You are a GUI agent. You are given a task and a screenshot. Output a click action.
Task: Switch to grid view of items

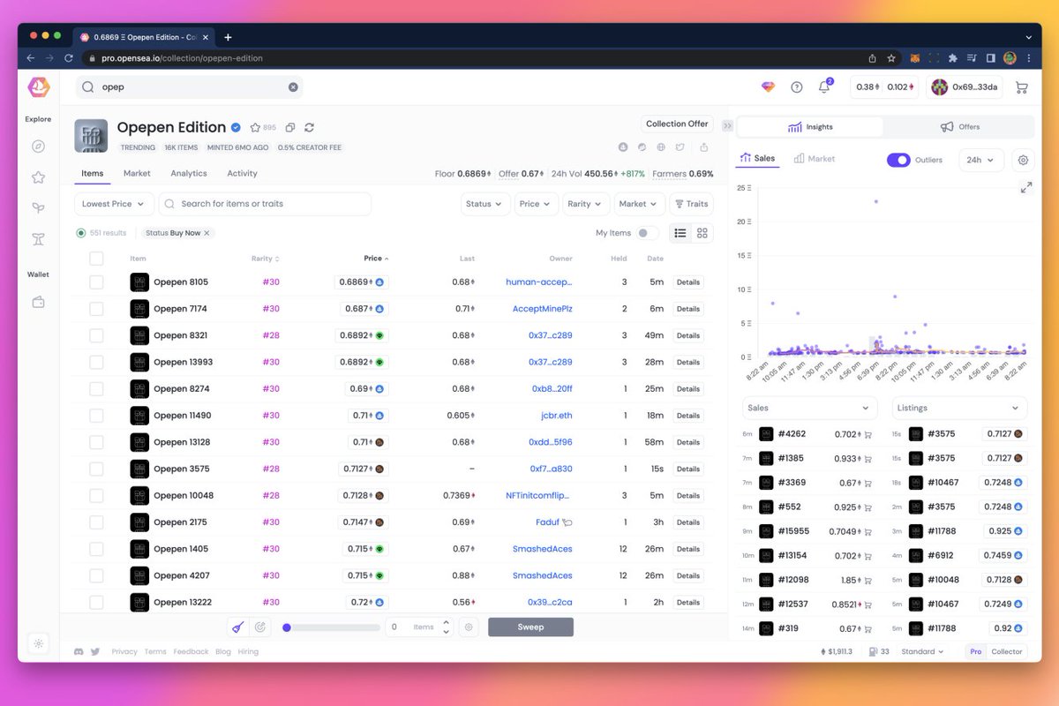(x=702, y=232)
